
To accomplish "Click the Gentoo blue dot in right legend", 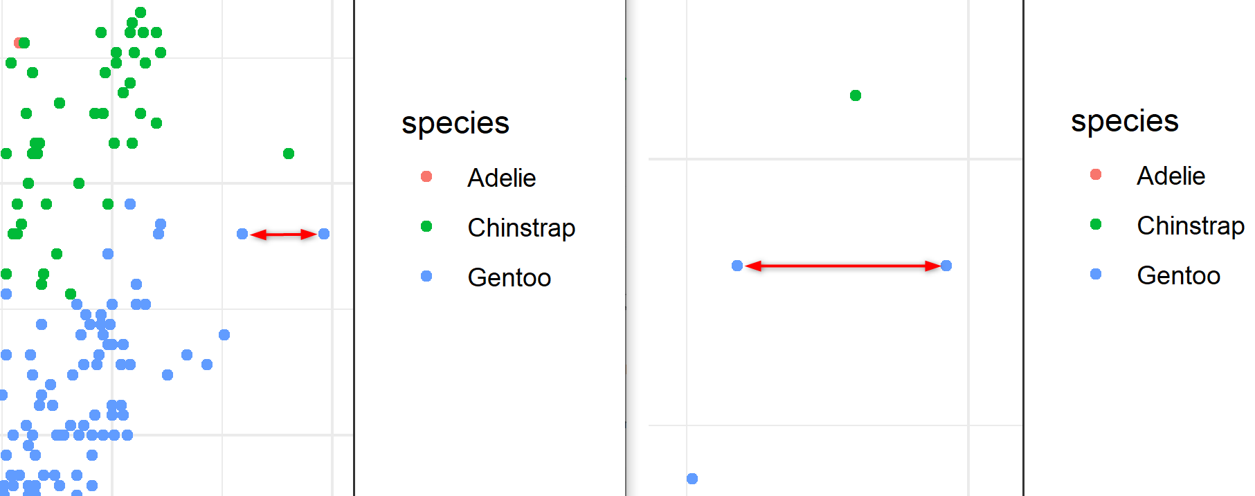I will click(1096, 274).
